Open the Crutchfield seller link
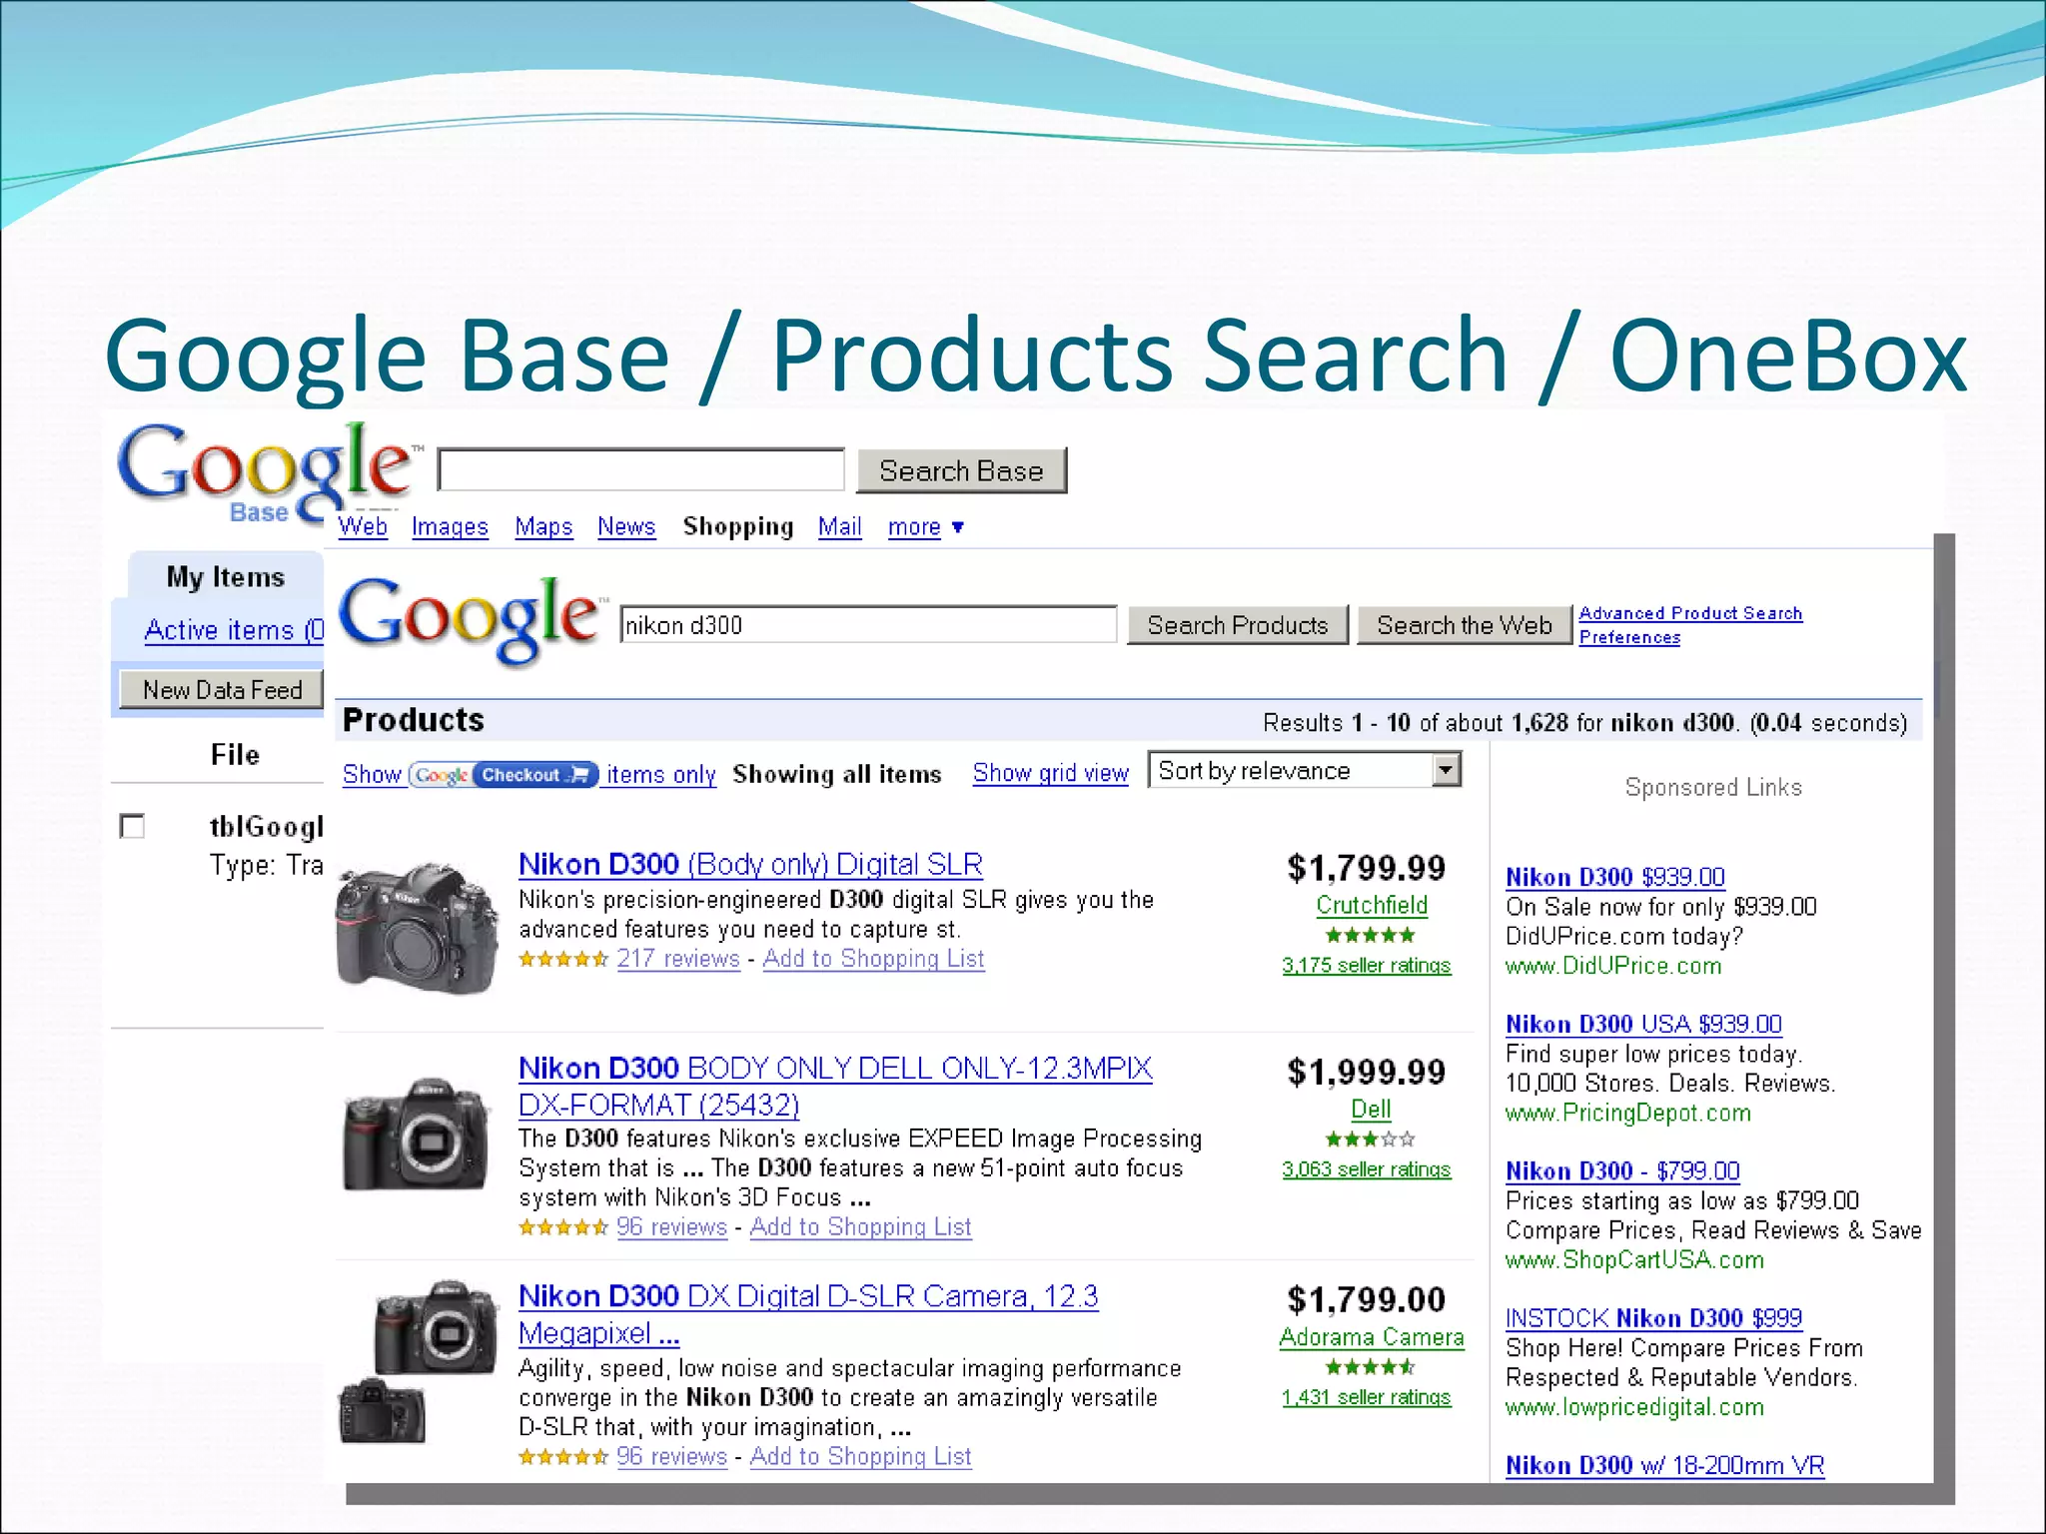This screenshot has width=2046, height=1534. pyautogui.click(x=1372, y=905)
